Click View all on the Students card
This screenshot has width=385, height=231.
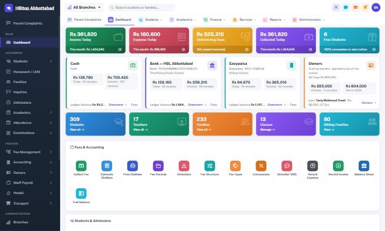click(x=77, y=130)
